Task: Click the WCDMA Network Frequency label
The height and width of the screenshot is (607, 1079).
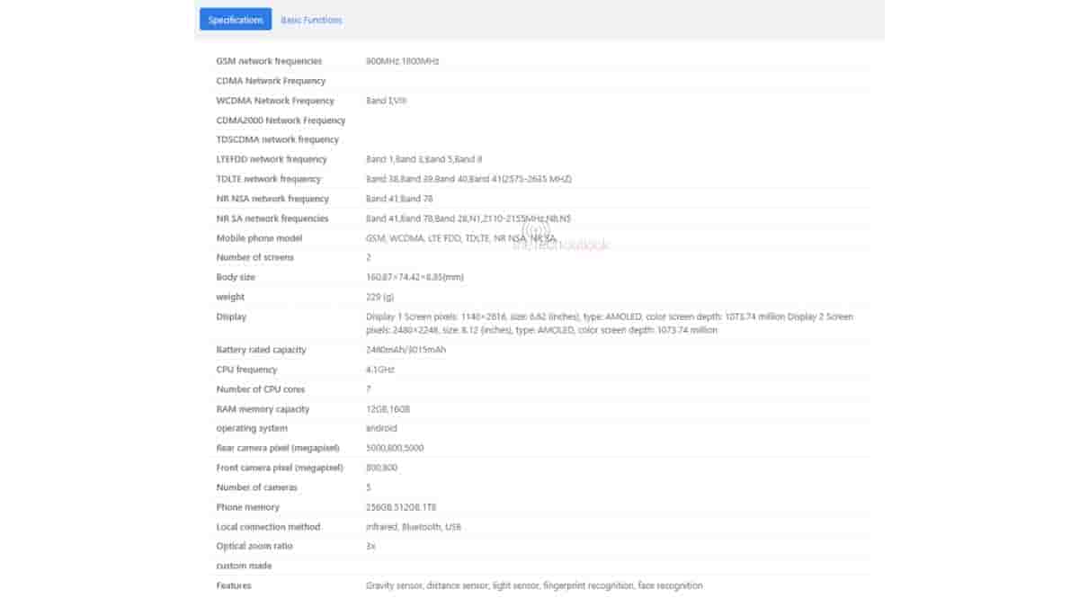Action: [x=275, y=101]
